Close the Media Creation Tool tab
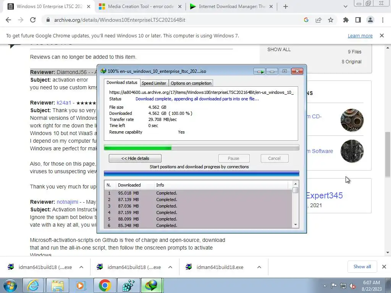The width and height of the screenshot is (391, 293). coord(179,7)
